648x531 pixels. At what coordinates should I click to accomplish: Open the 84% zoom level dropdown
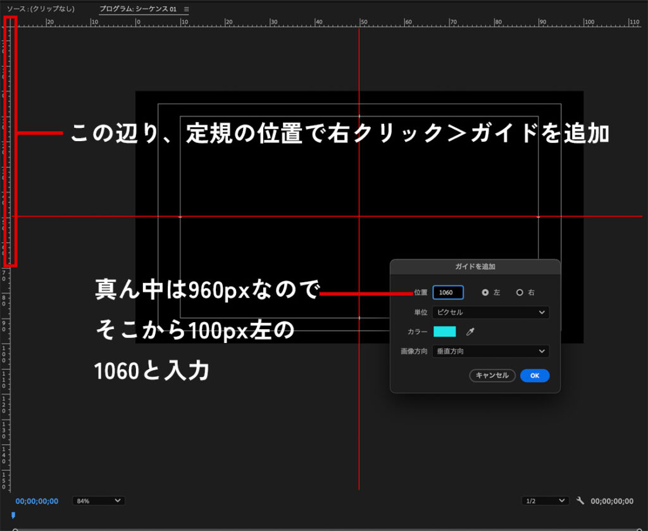[98, 501]
